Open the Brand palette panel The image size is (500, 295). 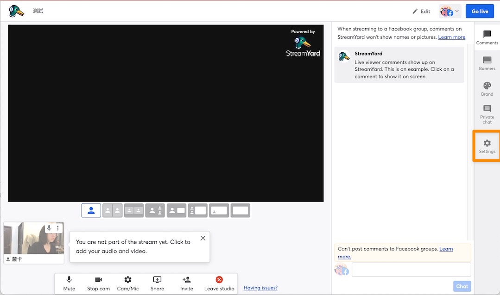point(487,89)
